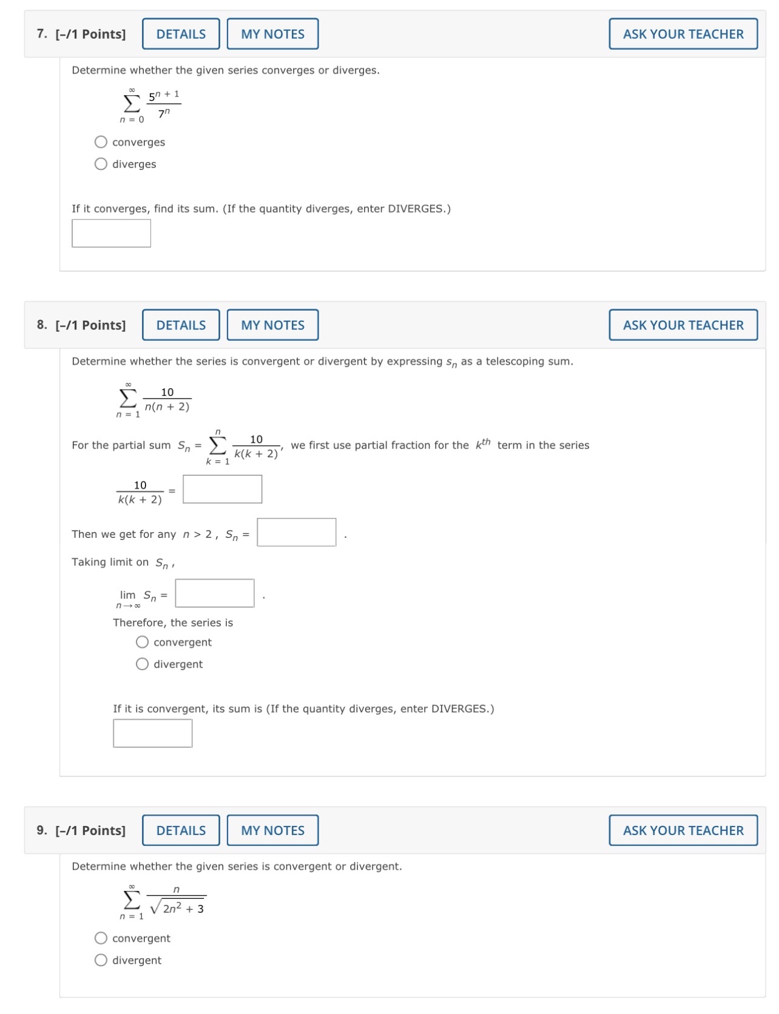Viewport: 779px width, 1014px height.
Task: Click ASK YOUR TEACHER for question 7
Action: (x=683, y=34)
